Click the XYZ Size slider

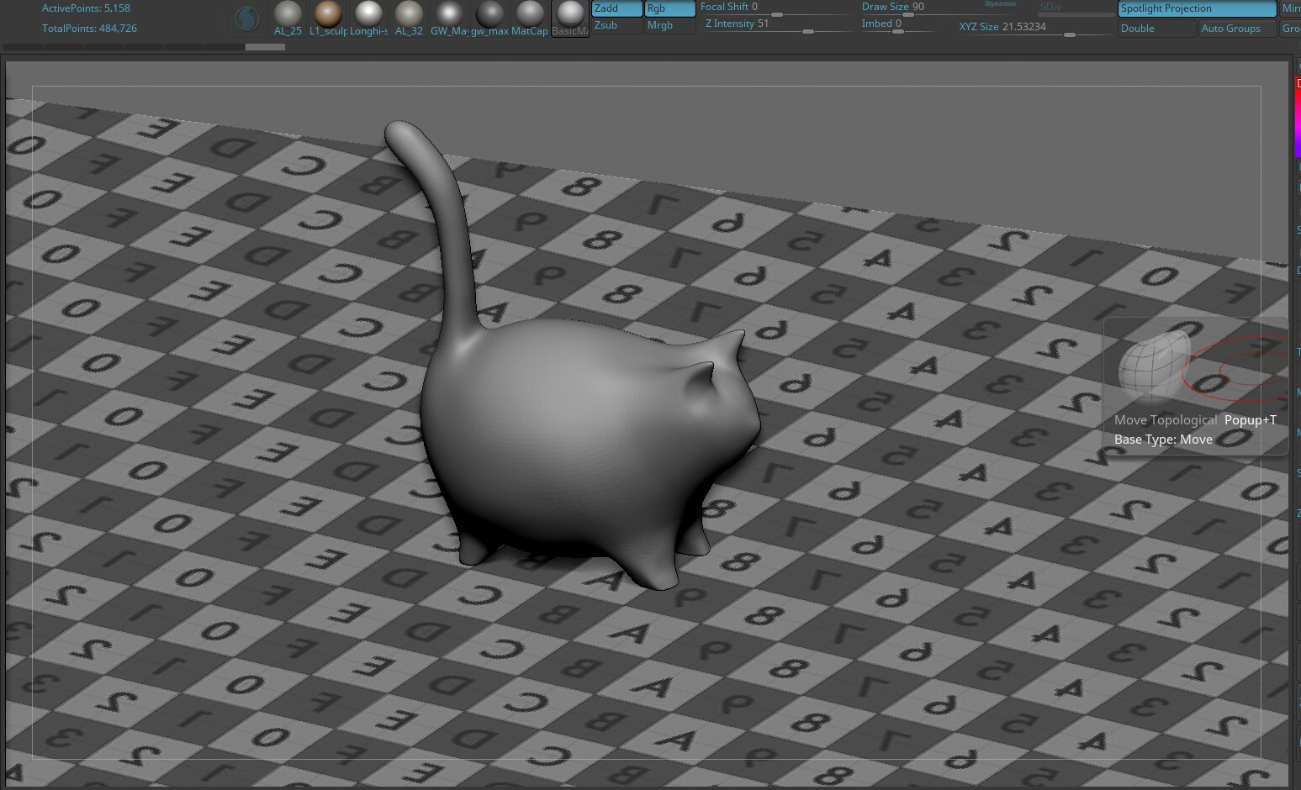[1035, 28]
